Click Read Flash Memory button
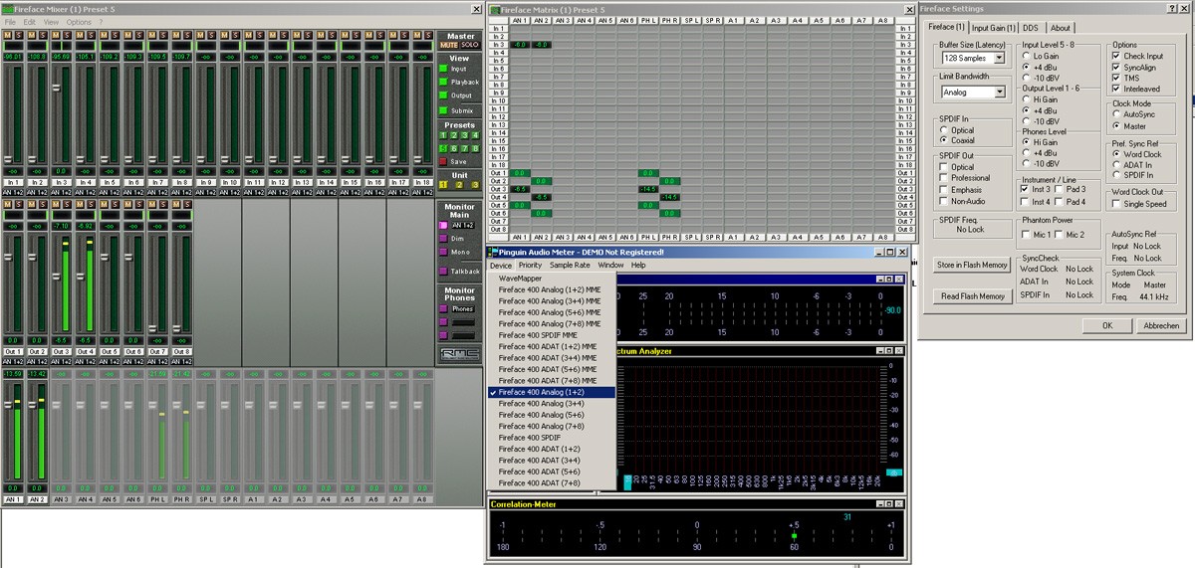 pyautogui.click(x=972, y=296)
